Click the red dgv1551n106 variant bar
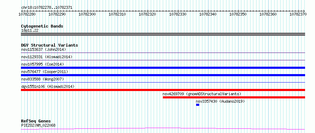The height and width of the screenshot is (133, 315). [x=163, y=90]
